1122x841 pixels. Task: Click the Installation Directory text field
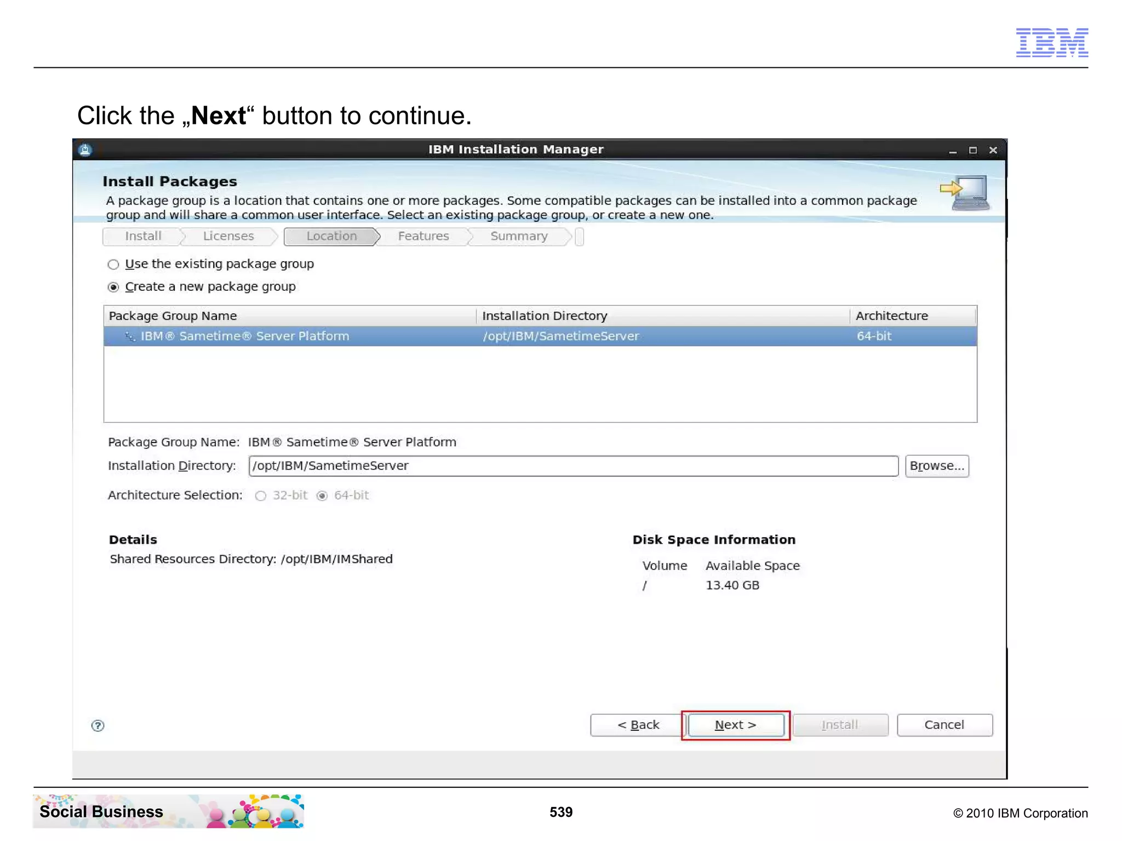pyautogui.click(x=573, y=466)
